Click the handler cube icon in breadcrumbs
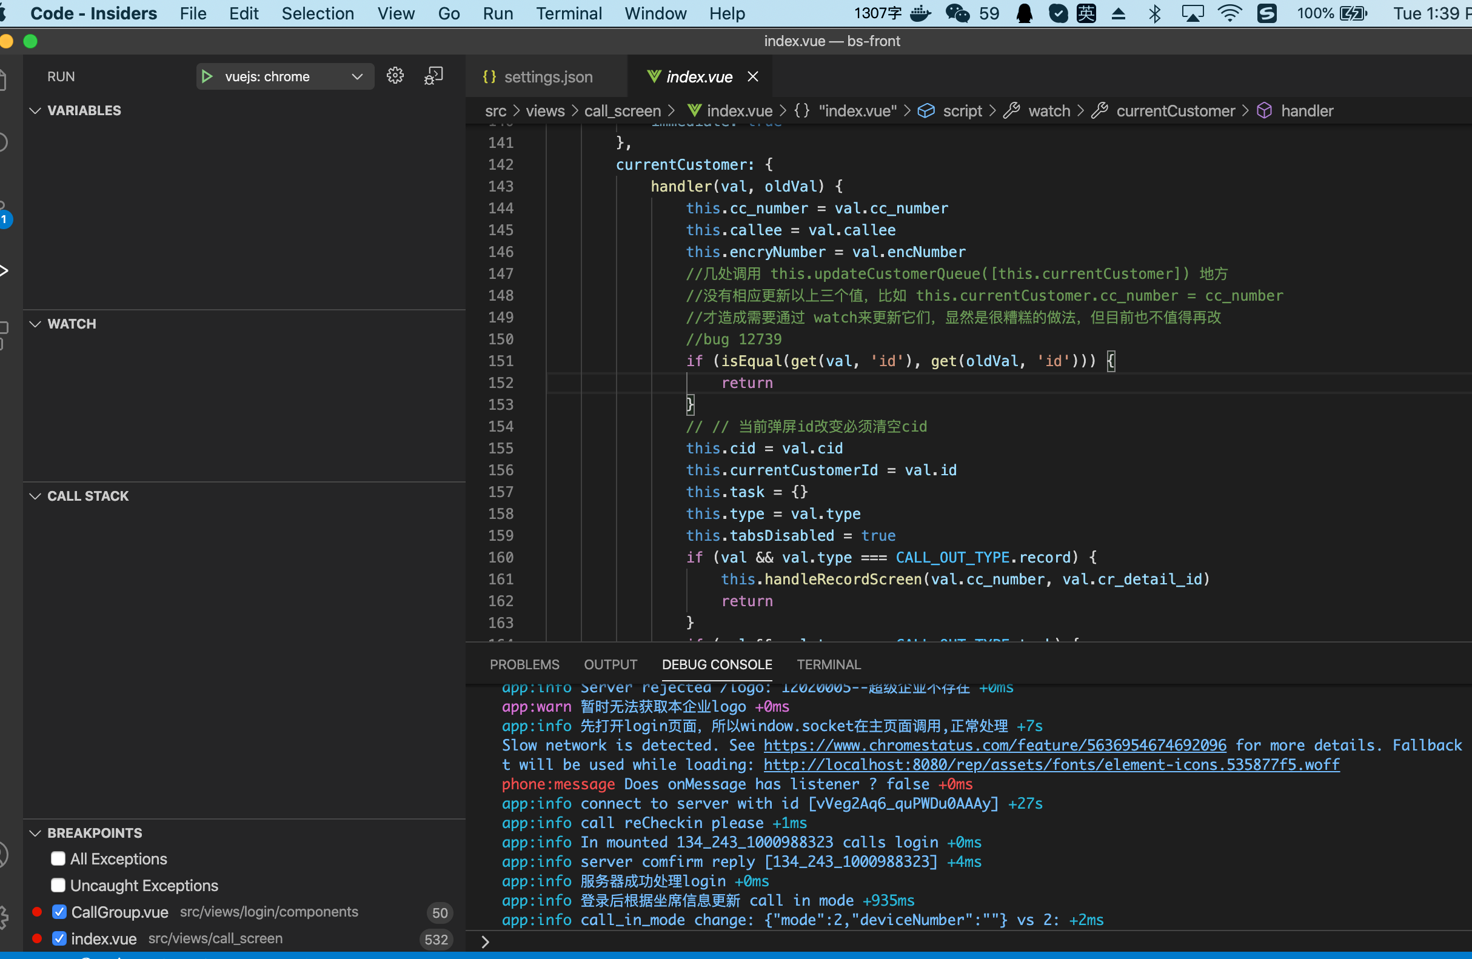The width and height of the screenshot is (1472, 959). click(x=1263, y=111)
